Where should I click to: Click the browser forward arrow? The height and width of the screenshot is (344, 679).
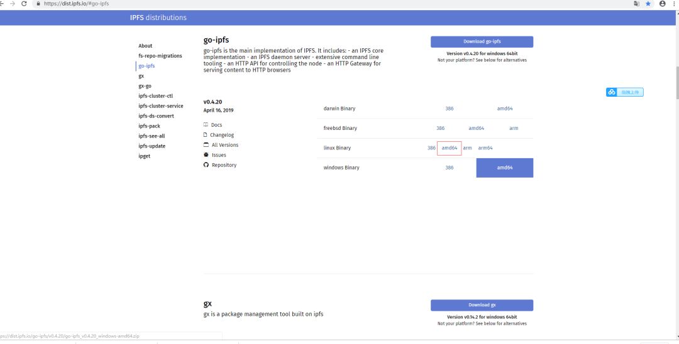13,4
